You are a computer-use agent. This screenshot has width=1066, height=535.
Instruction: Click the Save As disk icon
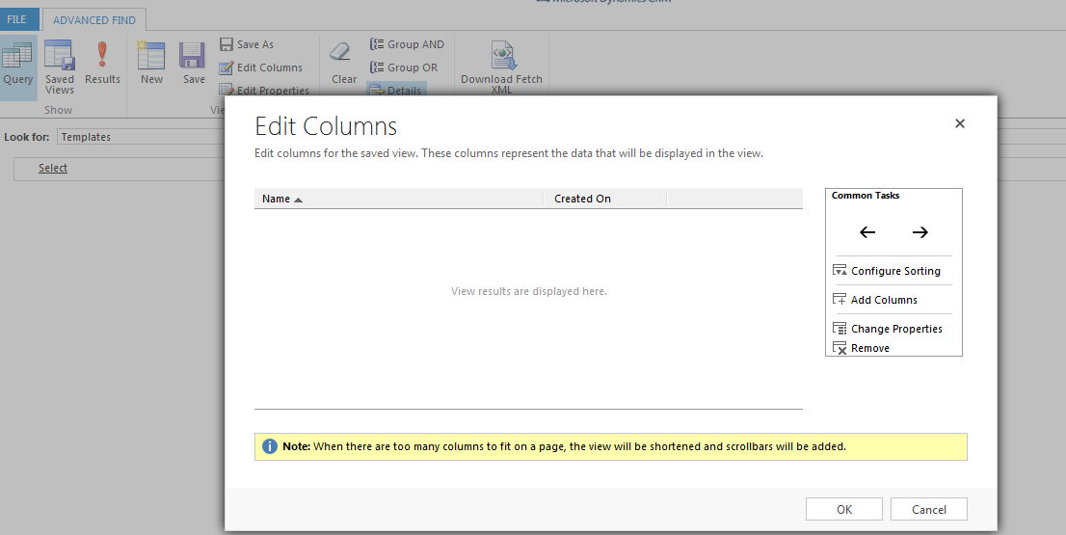(227, 44)
